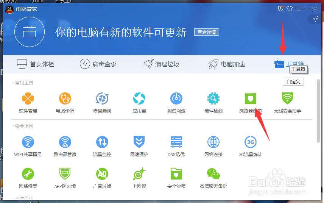
Task: Click the 电脑管家 penguin logo
Action: pyautogui.click(x=9, y=9)
